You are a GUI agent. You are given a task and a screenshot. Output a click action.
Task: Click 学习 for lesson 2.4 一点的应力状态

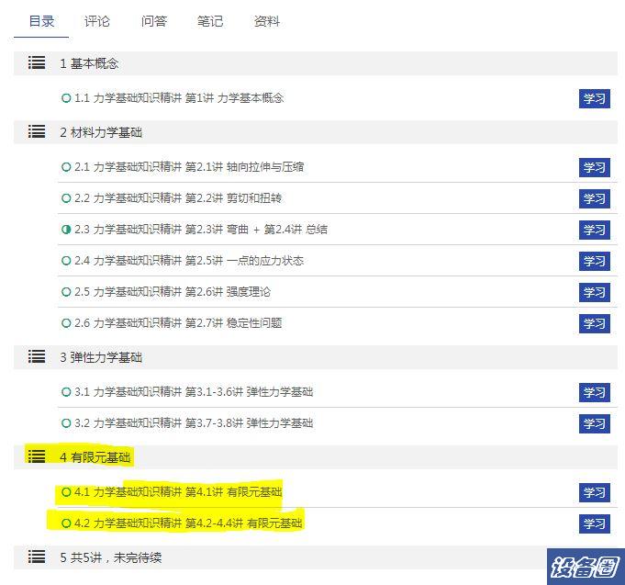[595, 261]
